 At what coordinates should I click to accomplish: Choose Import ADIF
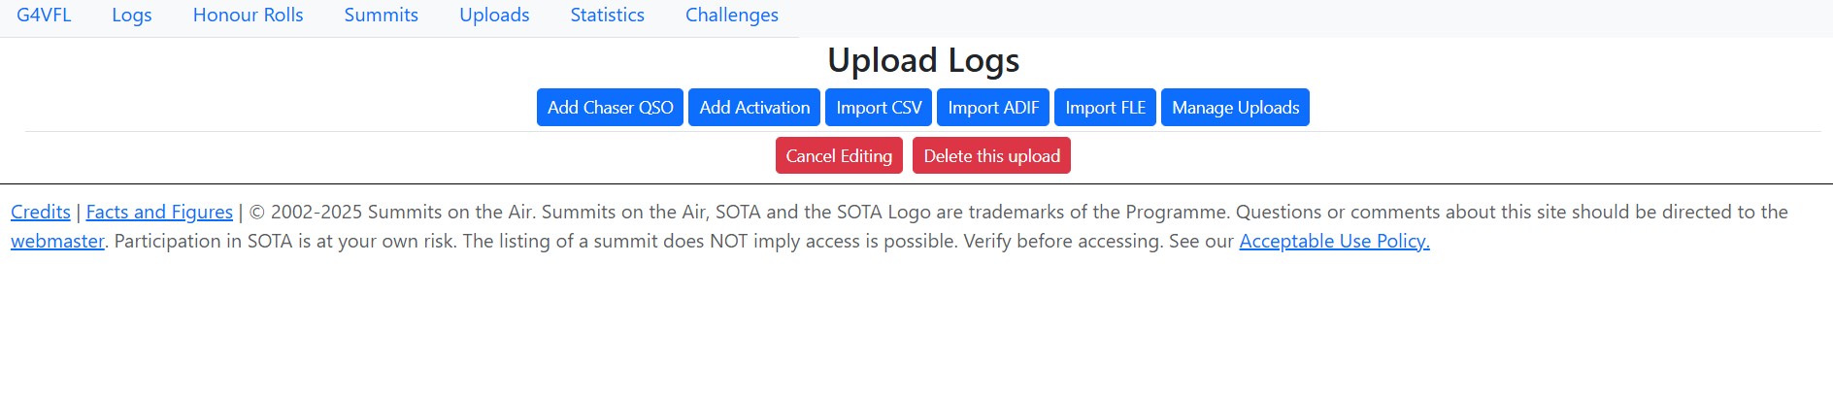coord(993,108)
